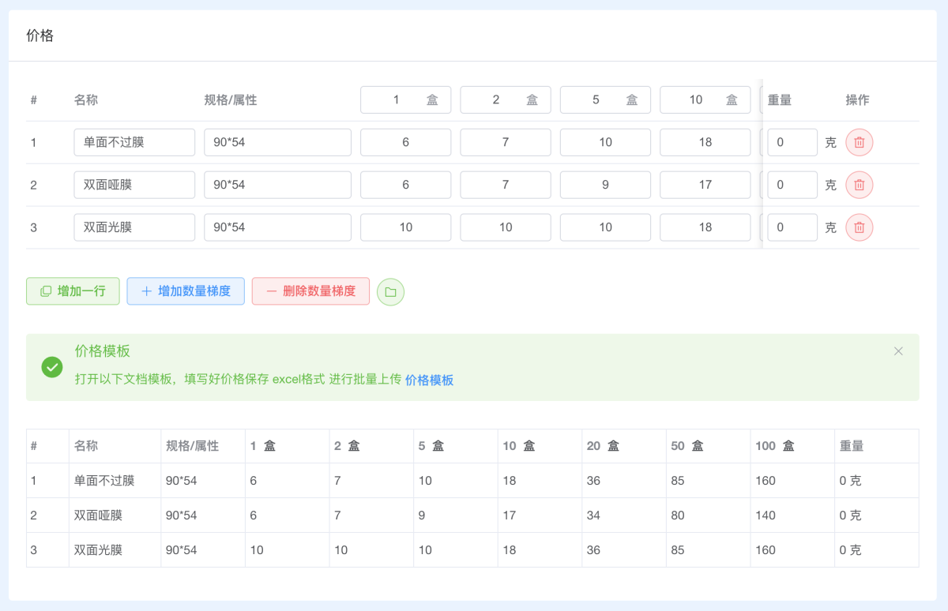Select the 单面不过膜 name input field

(134, 142)
